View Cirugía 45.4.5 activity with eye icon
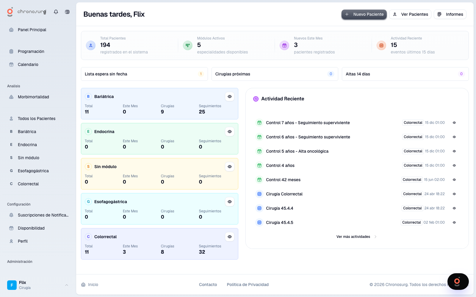The image size is (476, 297). tap(454, 222)
